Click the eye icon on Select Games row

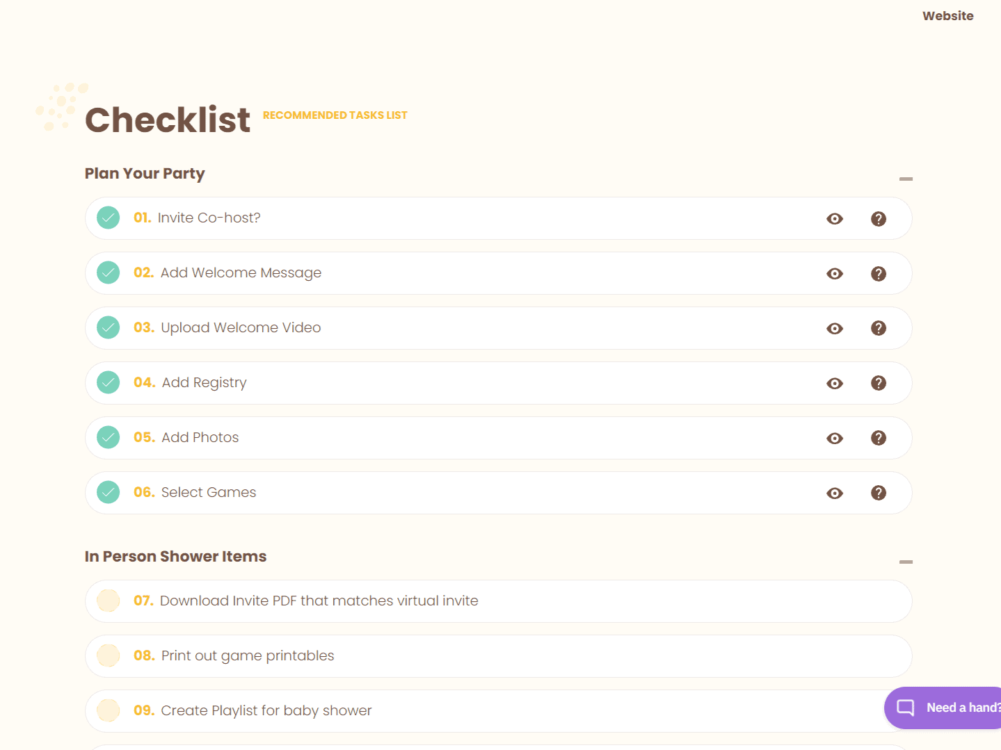click(x=835, y=493)
